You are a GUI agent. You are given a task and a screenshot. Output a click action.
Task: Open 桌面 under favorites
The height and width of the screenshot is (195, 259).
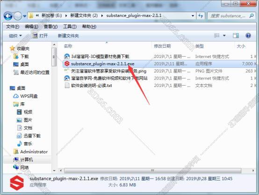pos(24,64)
